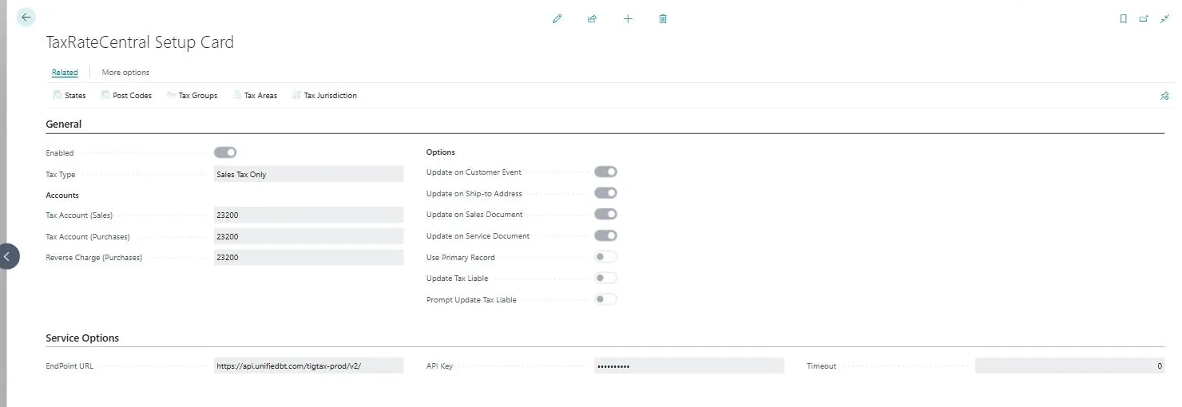Image resolution: width=1182 pixels, height=407 pixels.
Task: Toggle the Enabled switch
Action: [225, 152]
